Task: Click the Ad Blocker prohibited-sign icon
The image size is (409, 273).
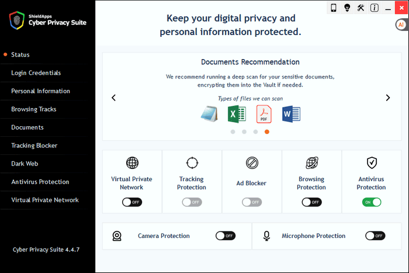Action: pyautogui.click(x=252, y=163)
